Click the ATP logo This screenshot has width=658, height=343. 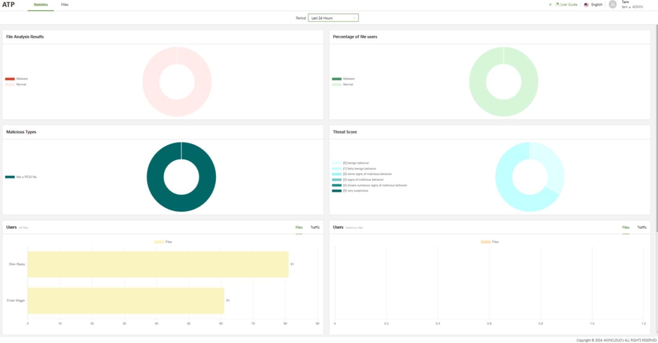9,5
